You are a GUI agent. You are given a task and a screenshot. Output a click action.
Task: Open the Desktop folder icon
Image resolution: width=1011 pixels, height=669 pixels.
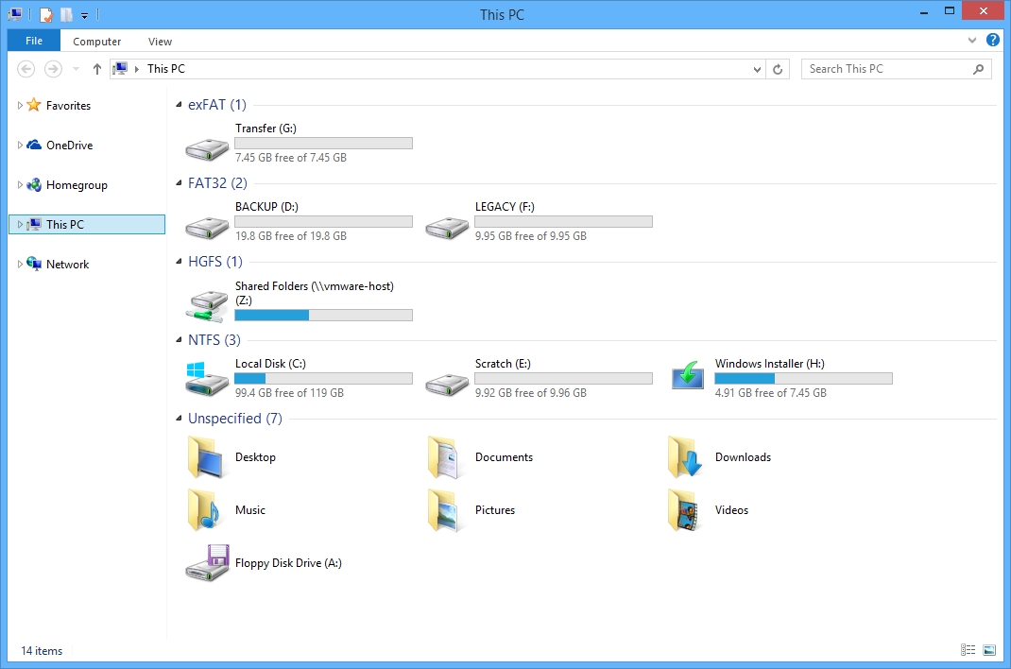(x=207, y=457)
